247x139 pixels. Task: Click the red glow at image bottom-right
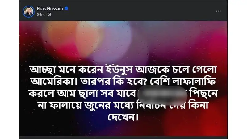pyautogui.click(x=210, y=123)
